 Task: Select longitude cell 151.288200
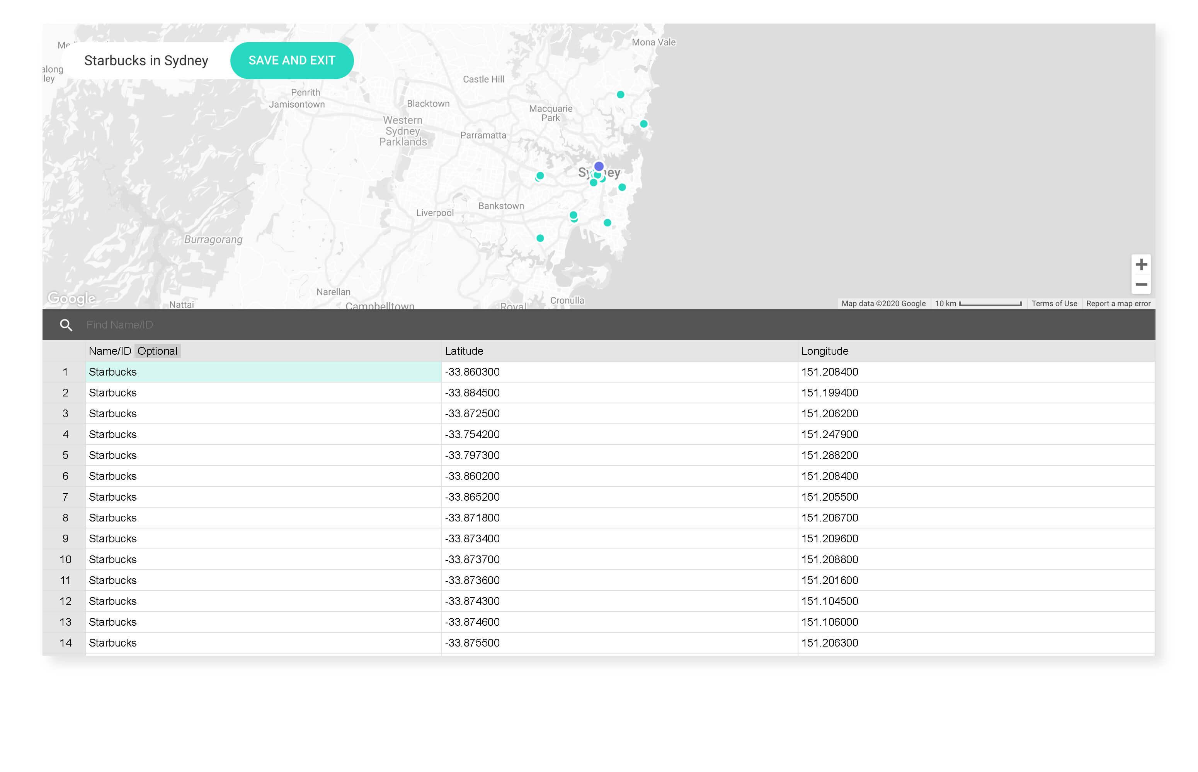point(976,455)
